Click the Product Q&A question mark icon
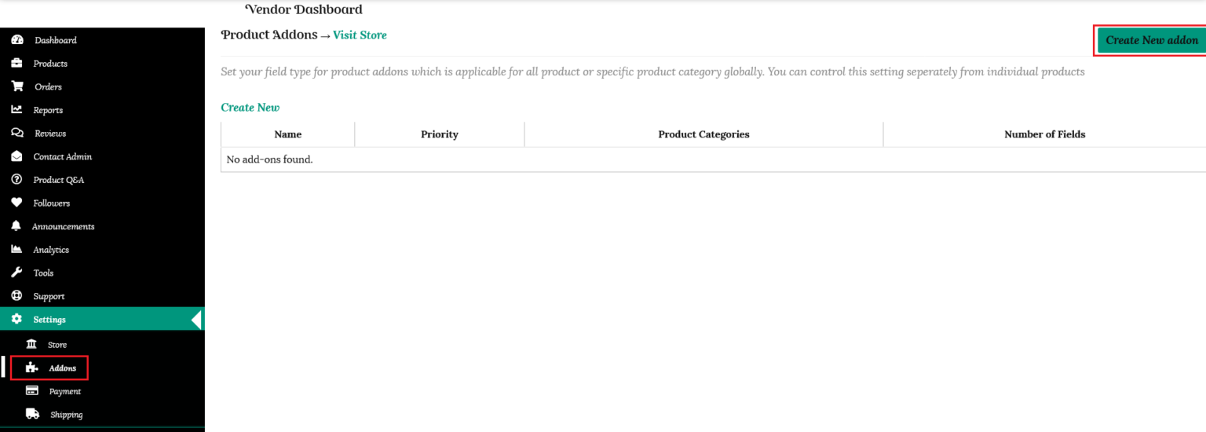The width and height of the screenshot is (1206, 432). point(16,180)
